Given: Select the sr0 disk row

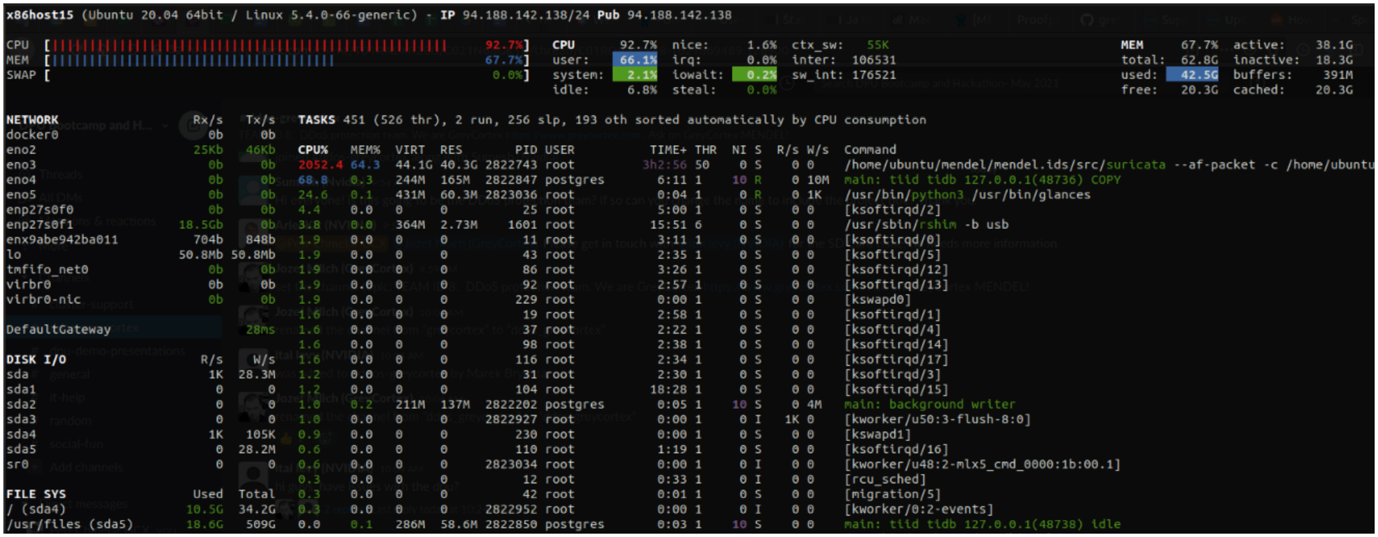Looking at the screenshot, I should pos(141,464).
